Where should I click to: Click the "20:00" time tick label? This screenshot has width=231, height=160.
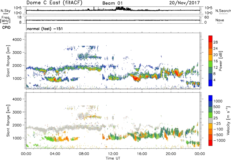(x=171, y=154)
